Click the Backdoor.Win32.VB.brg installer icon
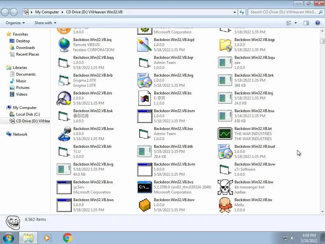Image resolution: width=325 pixels, height=244 pixels. coord(144,80)
